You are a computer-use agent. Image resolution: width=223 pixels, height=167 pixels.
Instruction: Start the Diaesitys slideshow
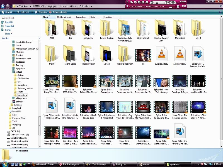click(41, 12)
